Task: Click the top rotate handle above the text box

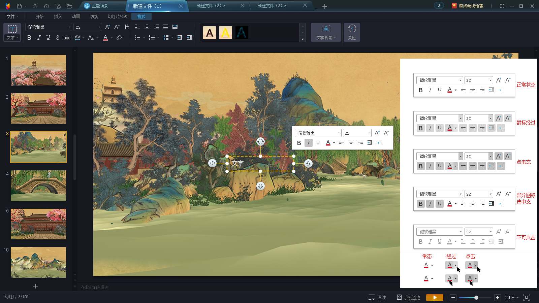Action: pyautogui.click(x=260, y=142)
